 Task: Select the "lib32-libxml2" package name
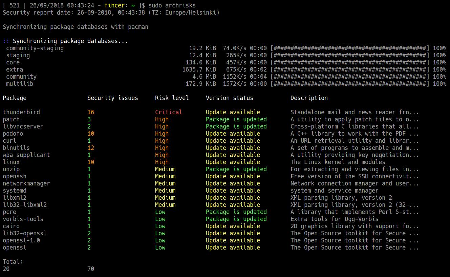[25, 205]
